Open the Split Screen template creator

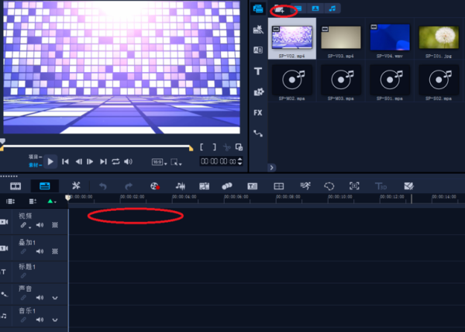[x=279, y=186]
